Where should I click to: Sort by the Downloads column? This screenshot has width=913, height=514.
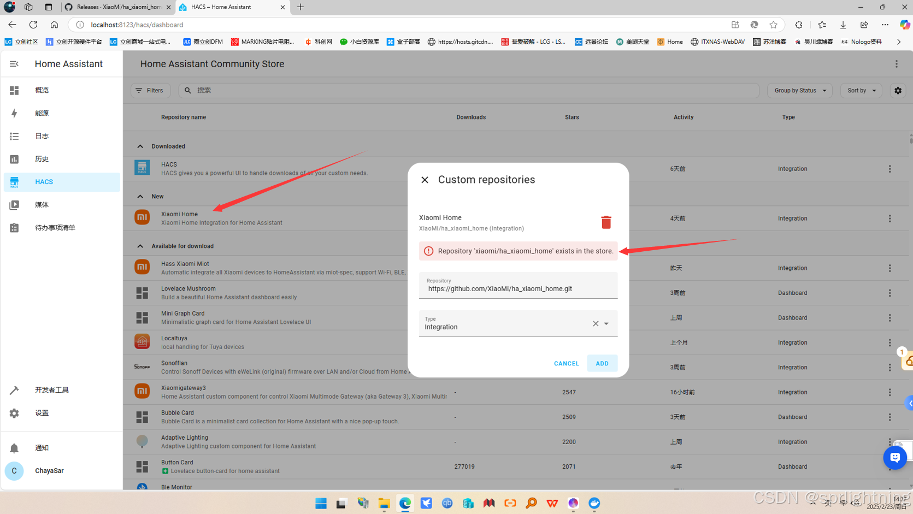pyautogui.click(x=471, y=117)
